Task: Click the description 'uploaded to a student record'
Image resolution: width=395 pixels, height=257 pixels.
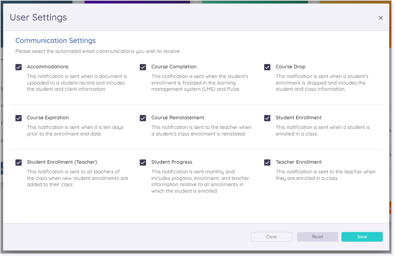Action: tap(77, 83)
